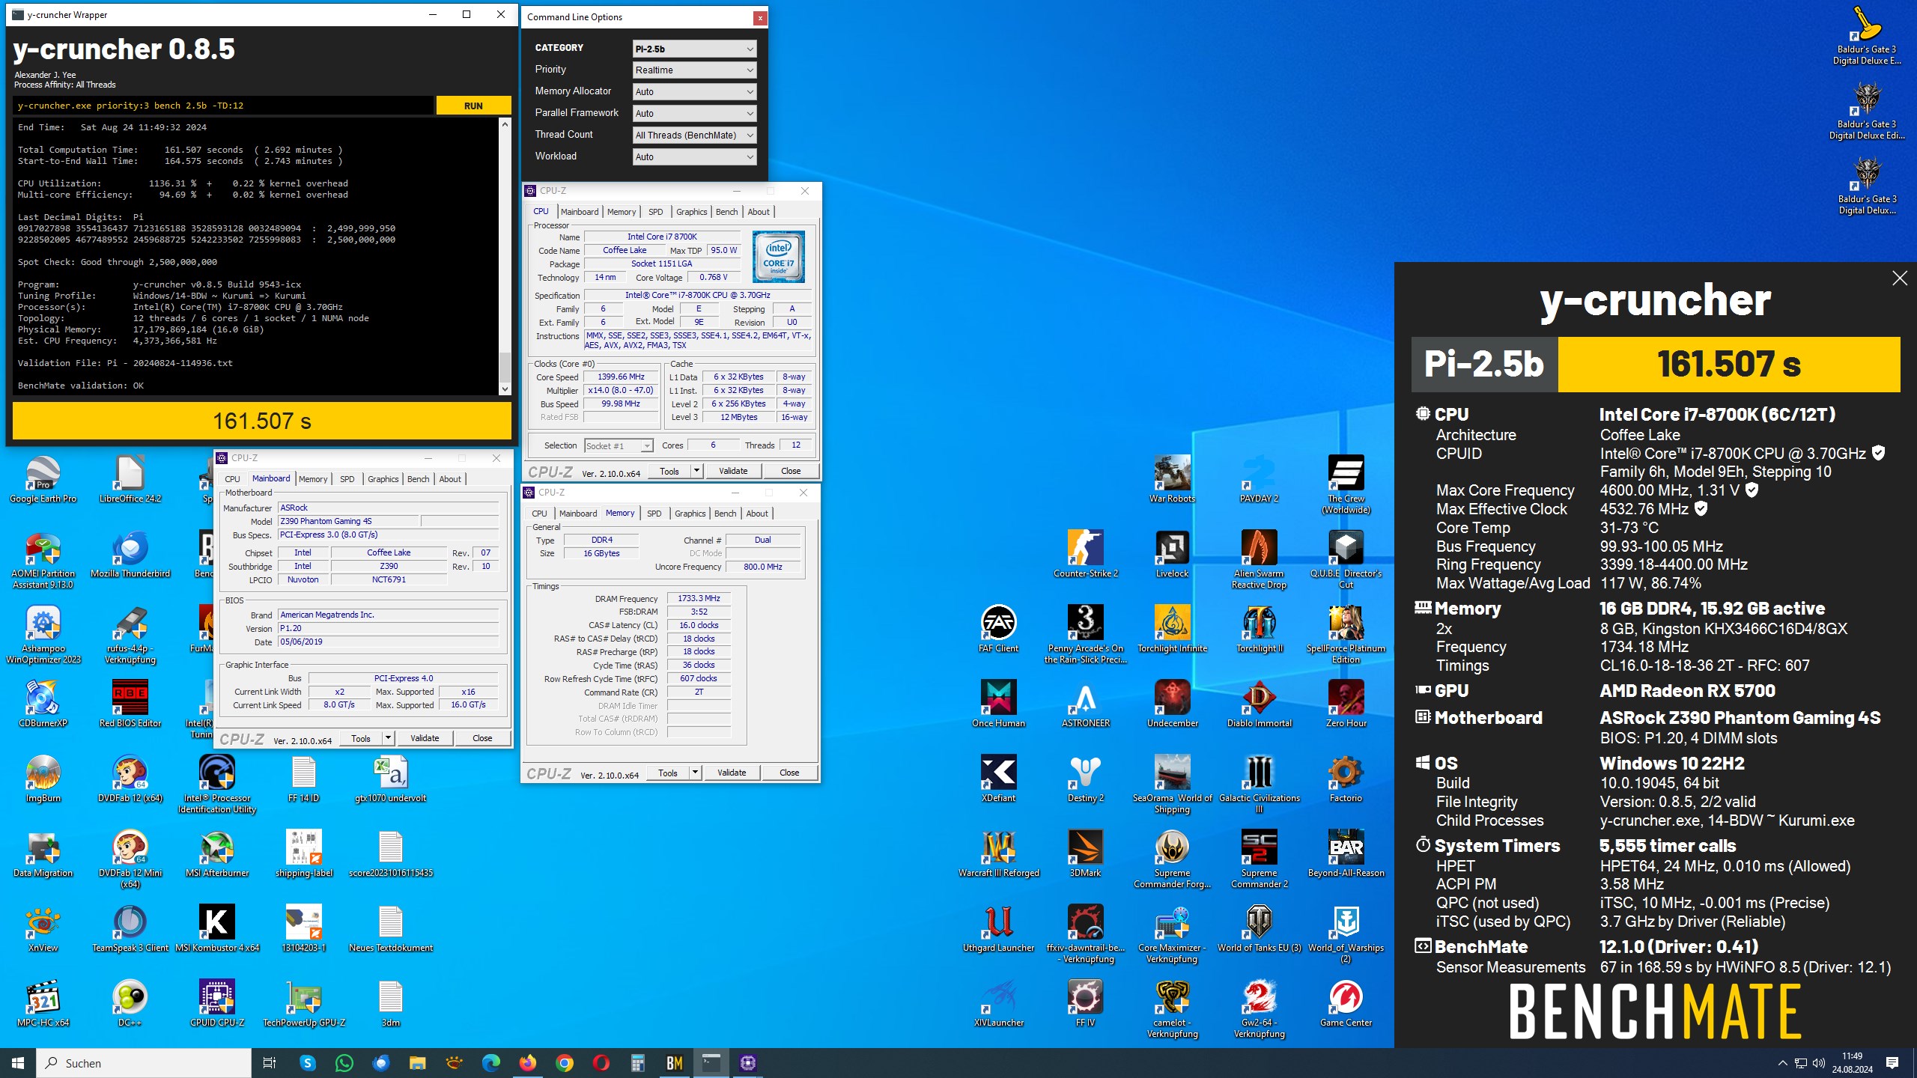Click Close in CPU-Z Memory window
1917x1078 pixels.
click(789, 773)
